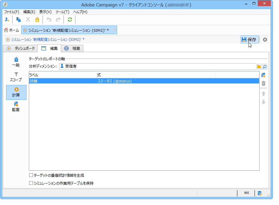279x205 pixels.
Task: Open the ツール(T) menu
Action: (62, 12)
